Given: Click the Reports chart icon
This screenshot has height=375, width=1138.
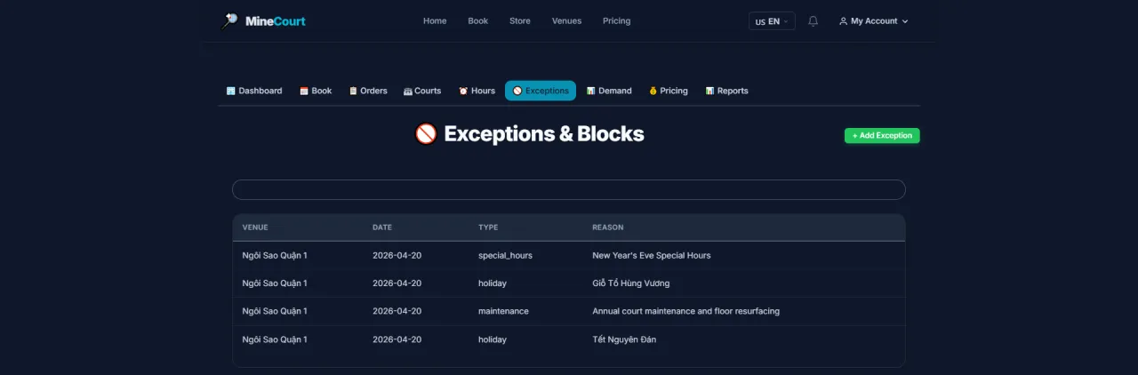Looking at the screenshot, I should coord(709,91).
